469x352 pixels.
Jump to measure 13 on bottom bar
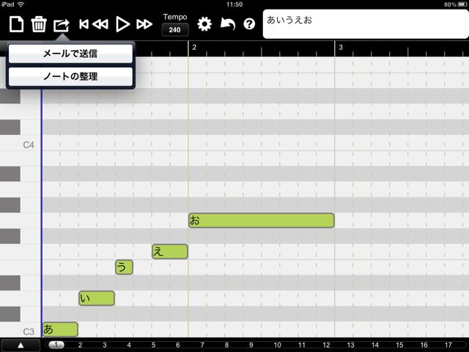tap(350, 345)
